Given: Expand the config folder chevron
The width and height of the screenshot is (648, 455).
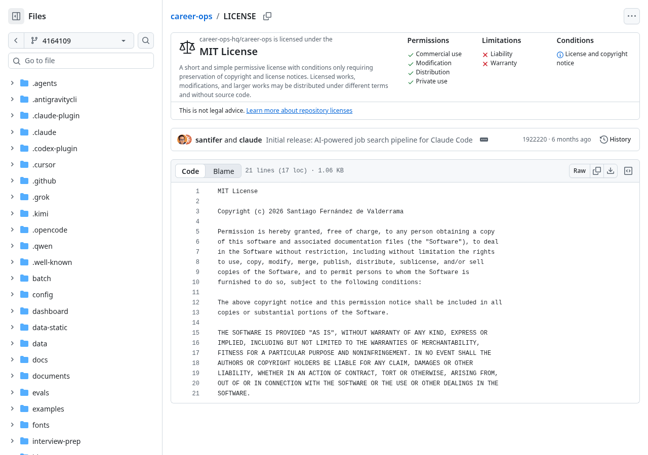Looking at the screenshot, I should pos(12,294).
